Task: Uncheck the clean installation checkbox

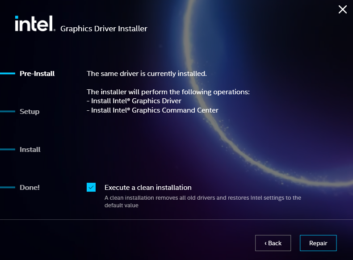Action: 91,187
